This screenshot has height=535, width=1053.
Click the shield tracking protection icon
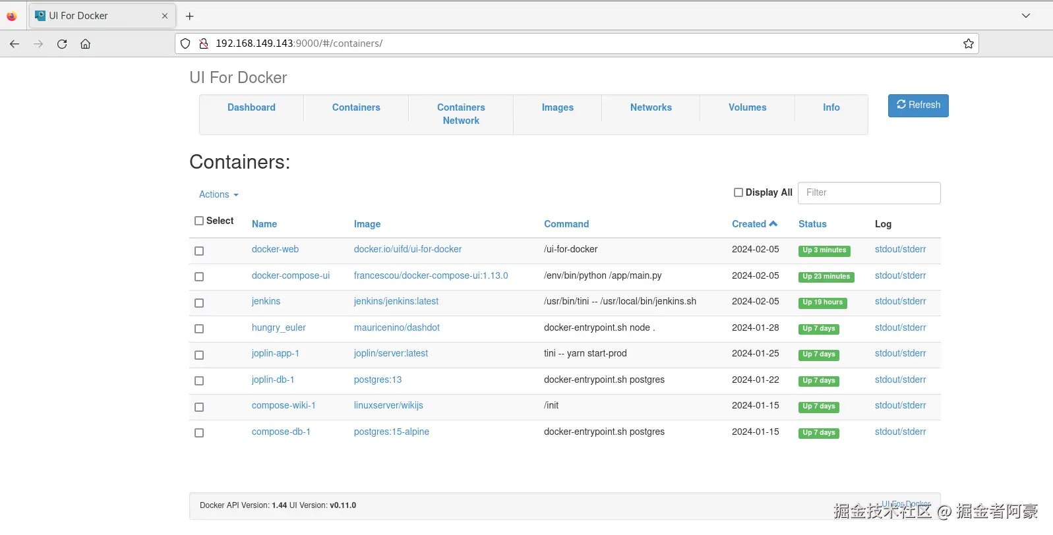coord(185,43)
